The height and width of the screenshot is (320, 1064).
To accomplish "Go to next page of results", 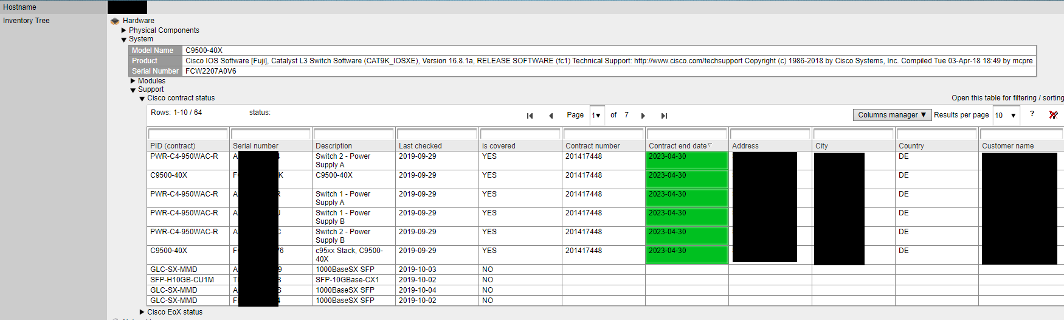I will coord(643,116).
